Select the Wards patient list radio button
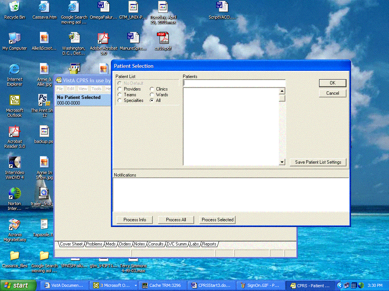 click(x=152, y=94)
